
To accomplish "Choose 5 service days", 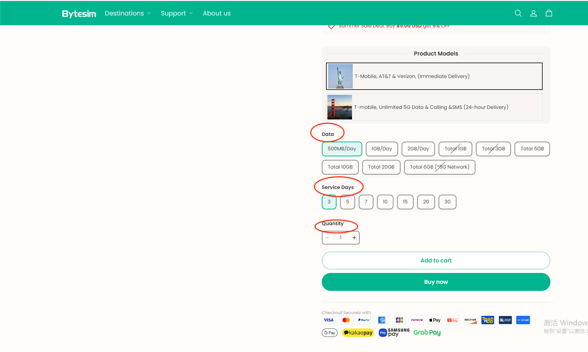I will tap(347, 202).
